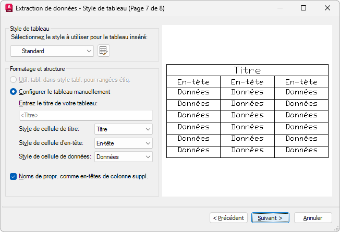Open the Données cell style dropdown
Viewport: 340px width, 232px height.
[123, 156]
